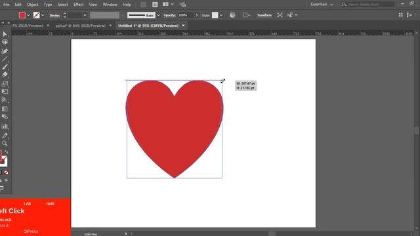Click the GPU Performance rocket icon

point(182,5)
